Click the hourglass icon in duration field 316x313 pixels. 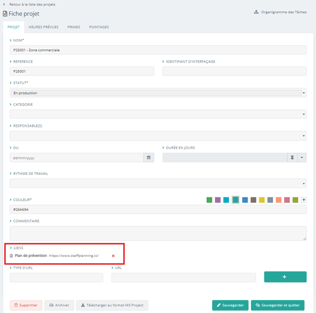click(291, 157)
